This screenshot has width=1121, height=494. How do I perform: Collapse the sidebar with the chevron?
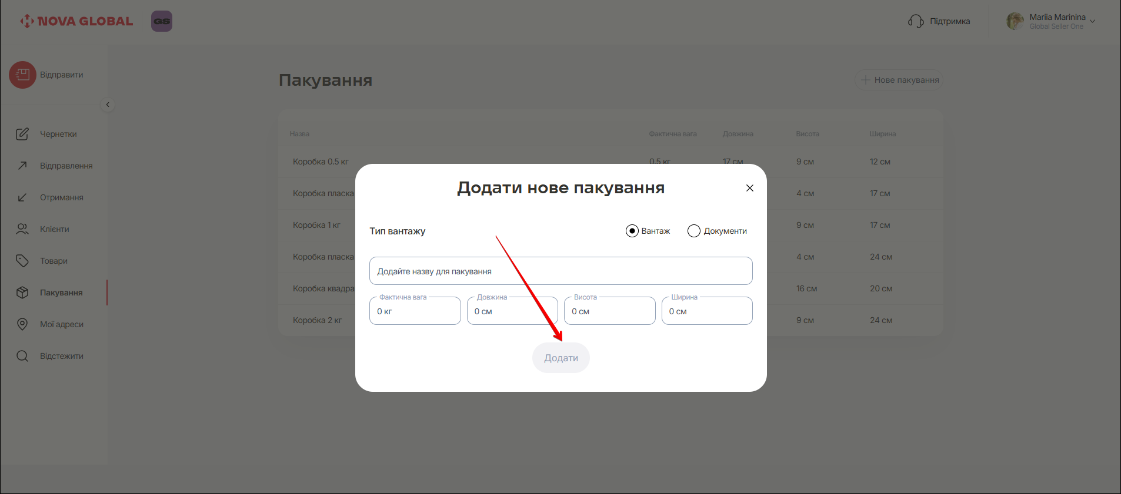[x=108, y=105]
